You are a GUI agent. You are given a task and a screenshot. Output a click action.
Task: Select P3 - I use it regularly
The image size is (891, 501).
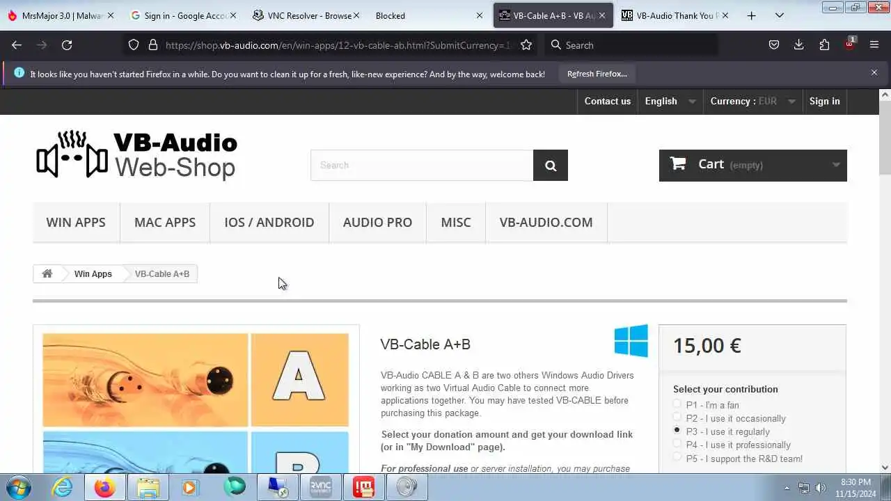point(677,431)
